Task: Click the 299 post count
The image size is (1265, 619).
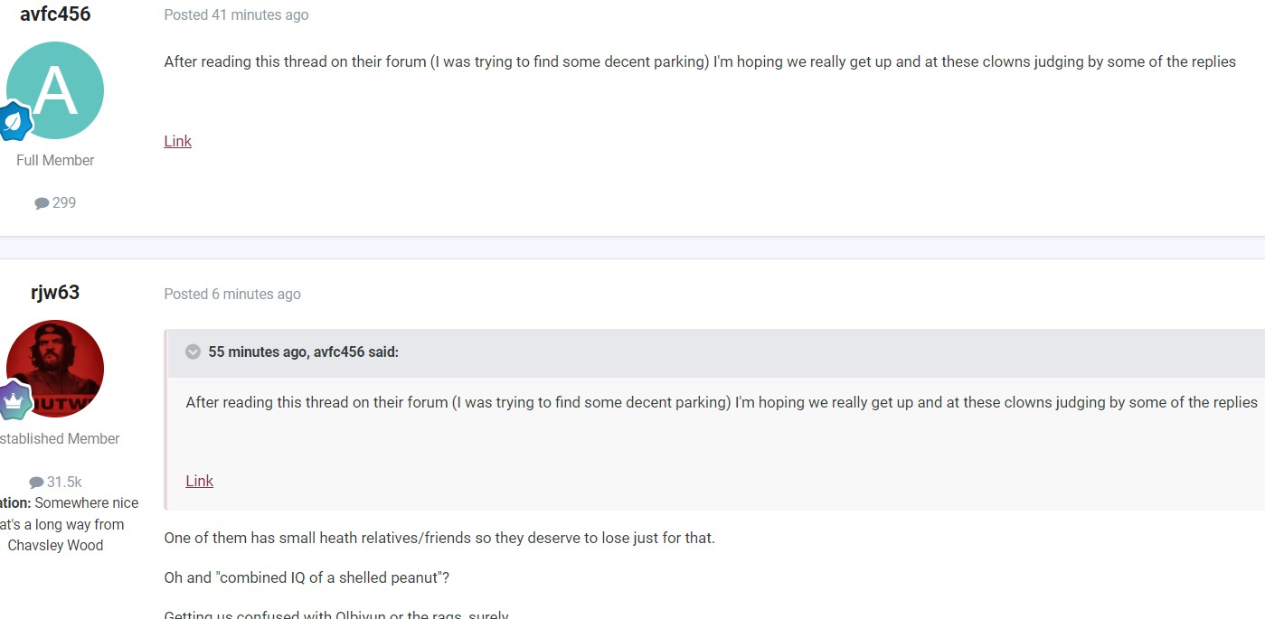Action: click(x=64, y=203)
